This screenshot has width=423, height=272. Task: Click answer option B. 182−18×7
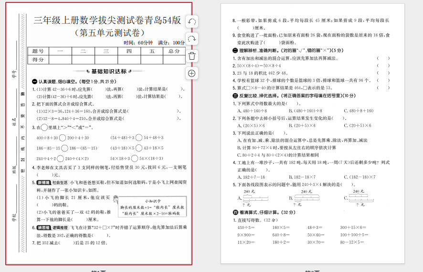tap(307, 176)
